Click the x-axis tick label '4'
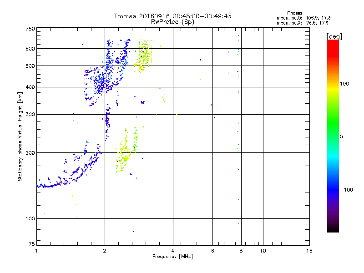The image size is (364, 273). (x=173, y=251)
